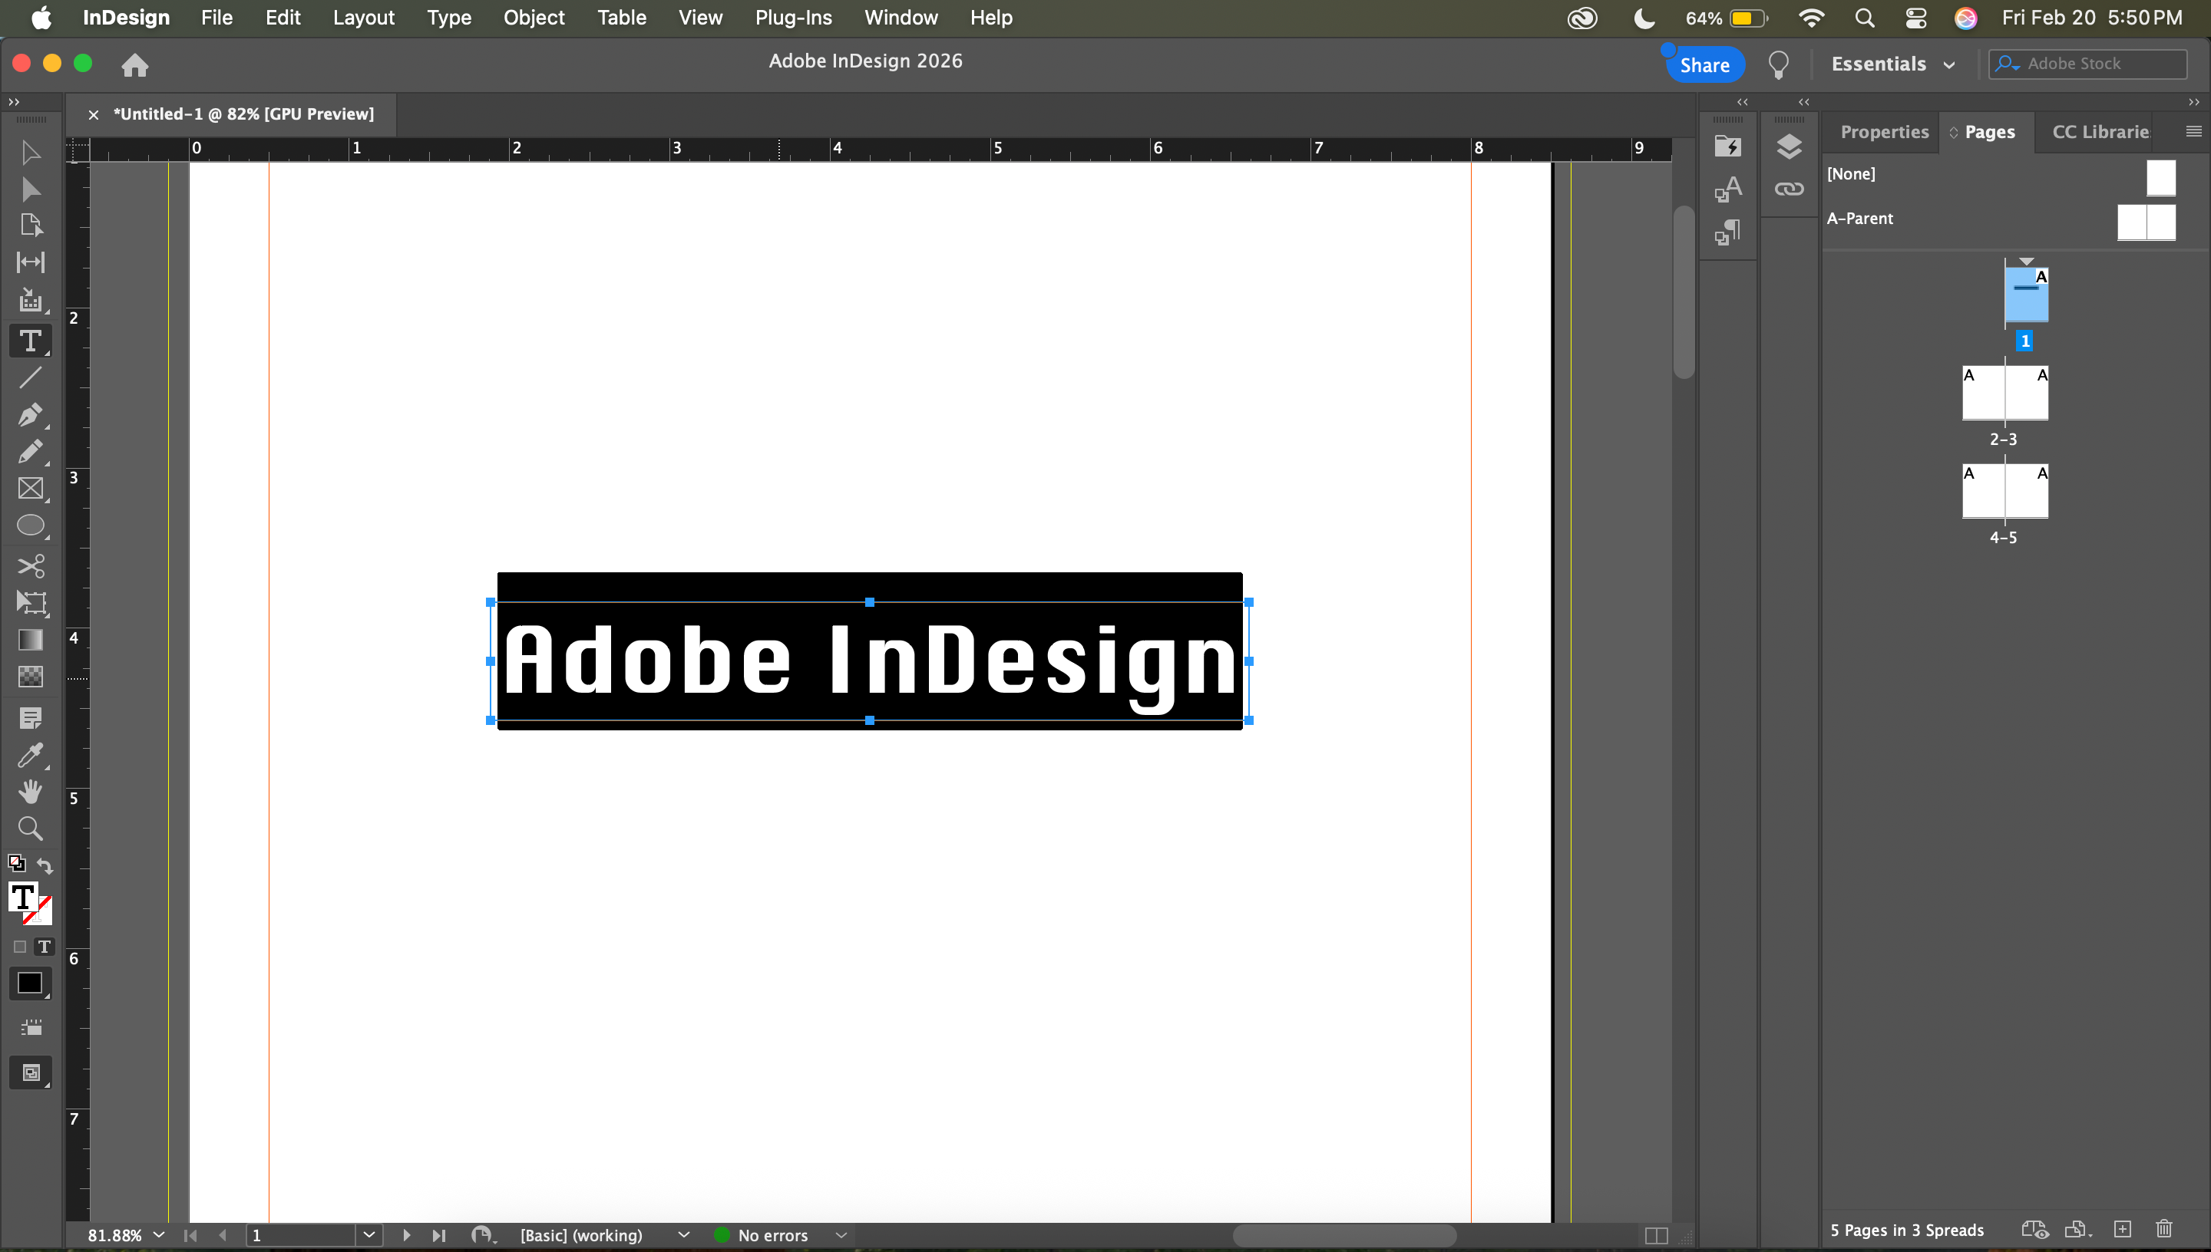Screen dimensions: 2211x1252
Task: Select the Rectangle Frame tool
Action: point(30,489)
